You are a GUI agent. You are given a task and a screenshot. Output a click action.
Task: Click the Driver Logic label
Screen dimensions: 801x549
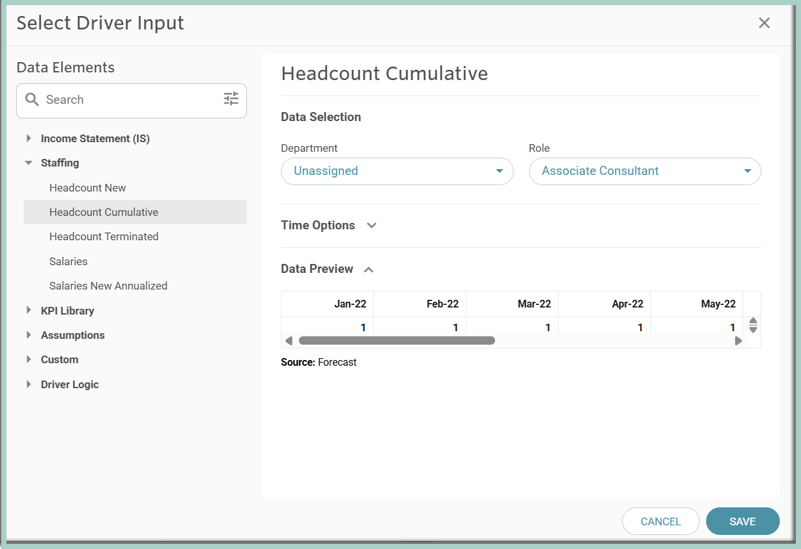pyautogui.click(x=70, y=384)
